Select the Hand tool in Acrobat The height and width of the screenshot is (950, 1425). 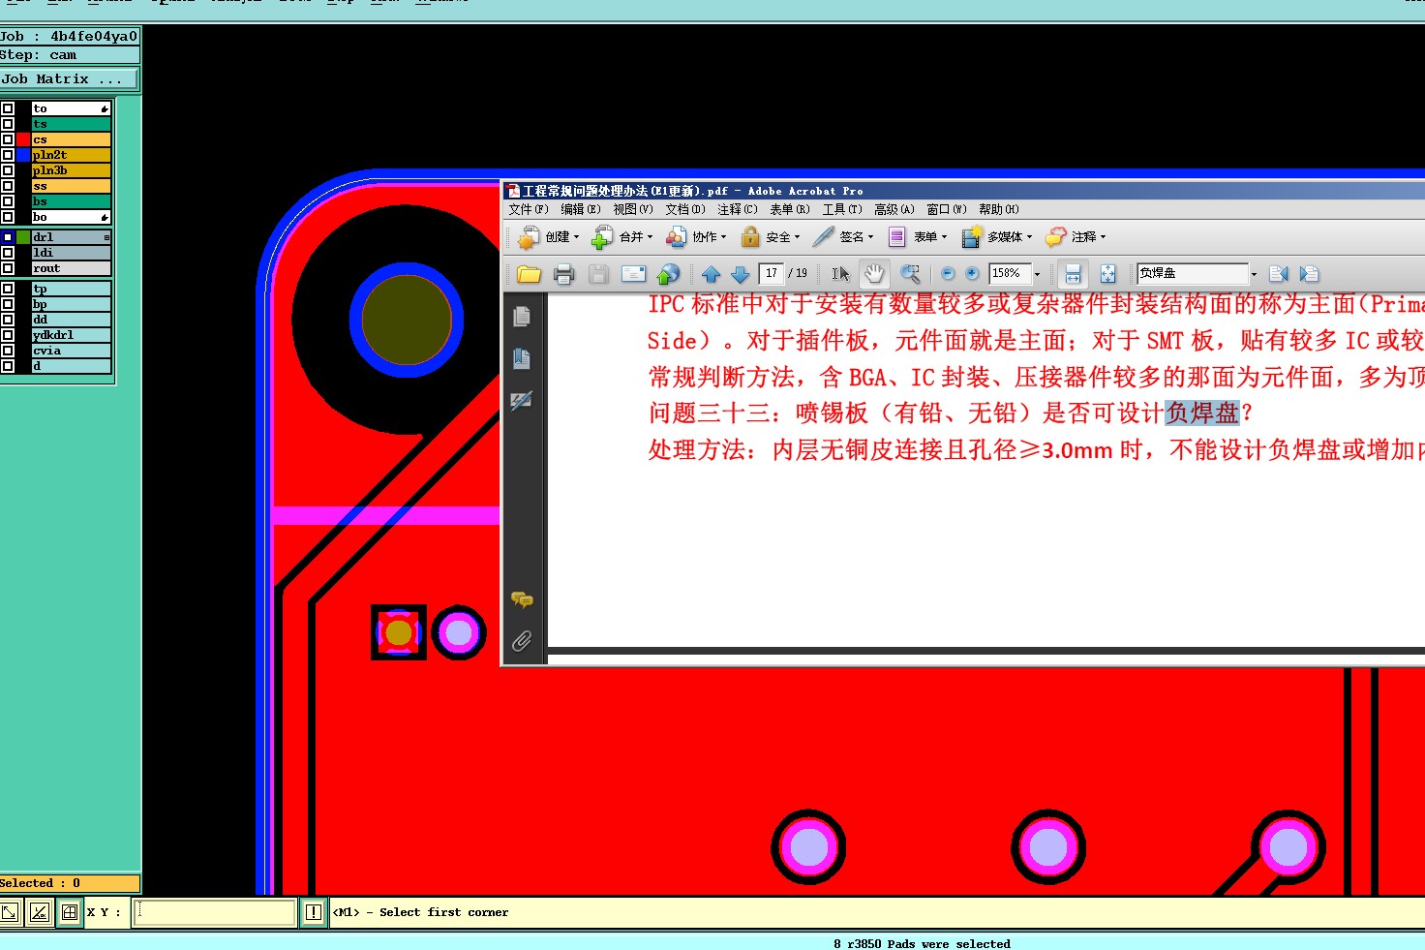tap(874, 274)
